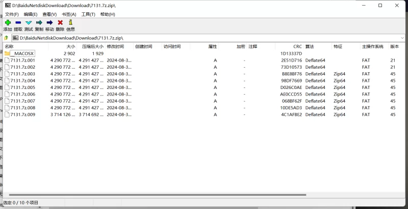Viewport: 408px width, 209px height.
Task: Expand the address bar path dropdown
Action: [x=402, y=38]
